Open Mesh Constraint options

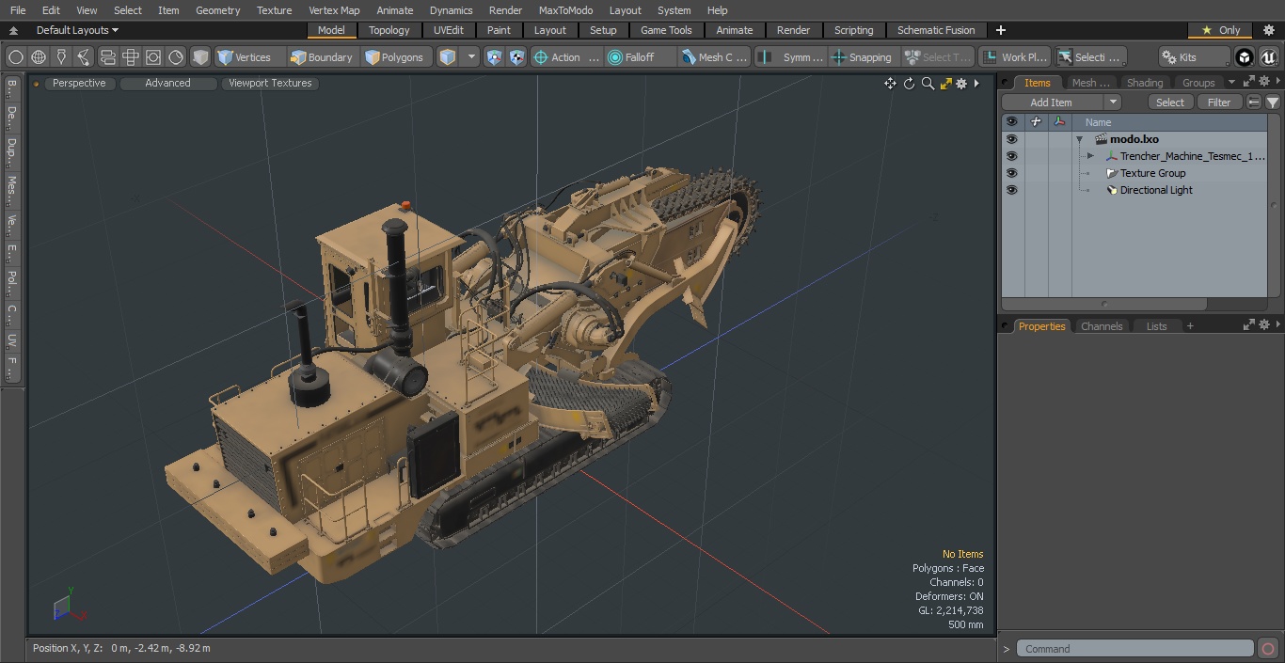tap(714, 57)
